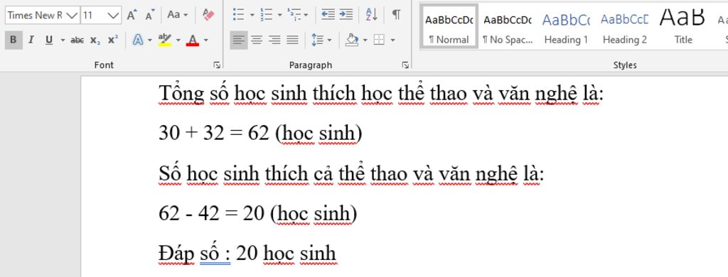
Task: Apply yellow text highlight color
Action: click(164, 40)
